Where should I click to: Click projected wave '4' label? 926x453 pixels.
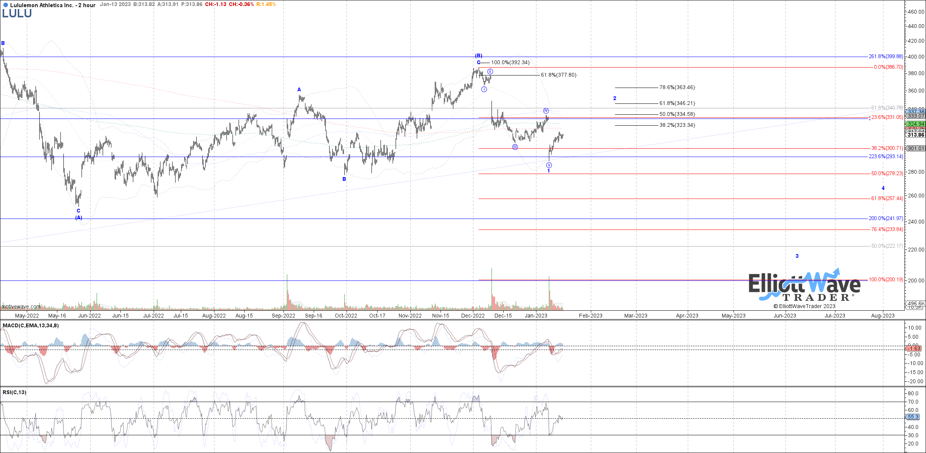883,188
